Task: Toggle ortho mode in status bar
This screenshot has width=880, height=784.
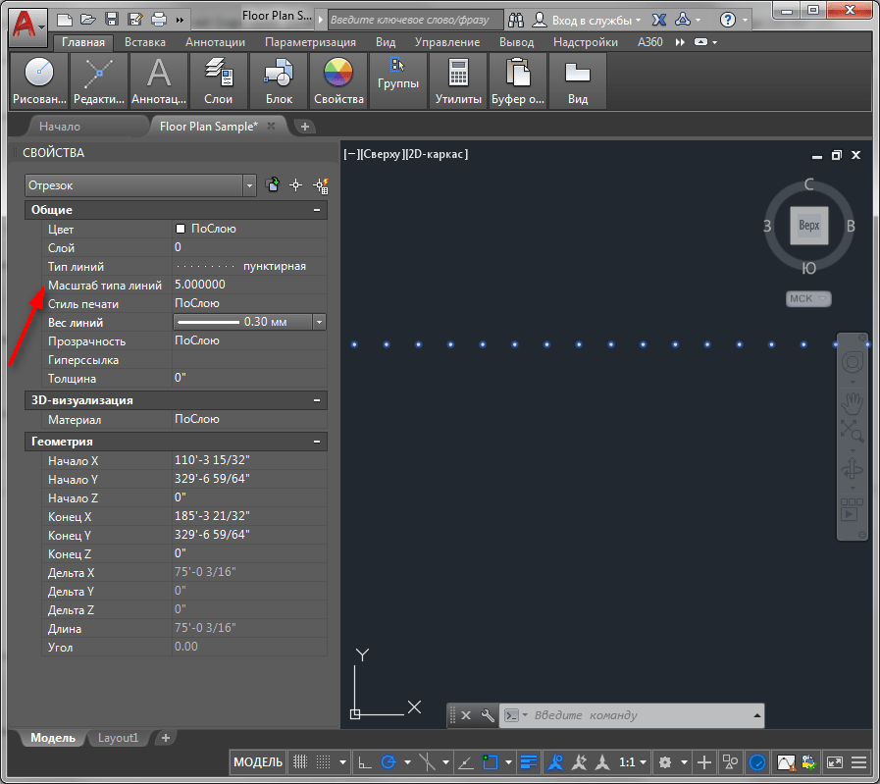Action: 364,762
